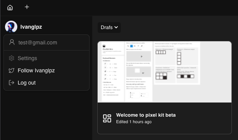Click the Twitter bird icon

[x=12, y=70]
